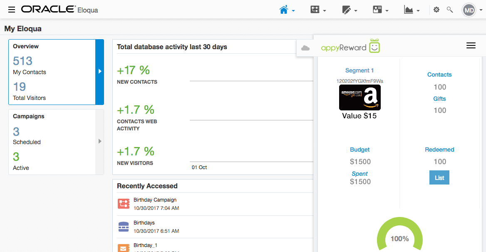Click Total database activity last 30 days heading

tap(172, 47)
